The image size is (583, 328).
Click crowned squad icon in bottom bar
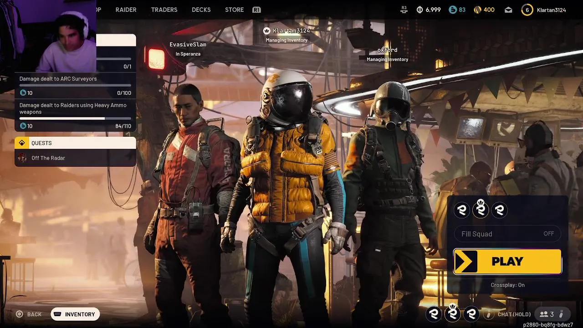tap(453, 313)
